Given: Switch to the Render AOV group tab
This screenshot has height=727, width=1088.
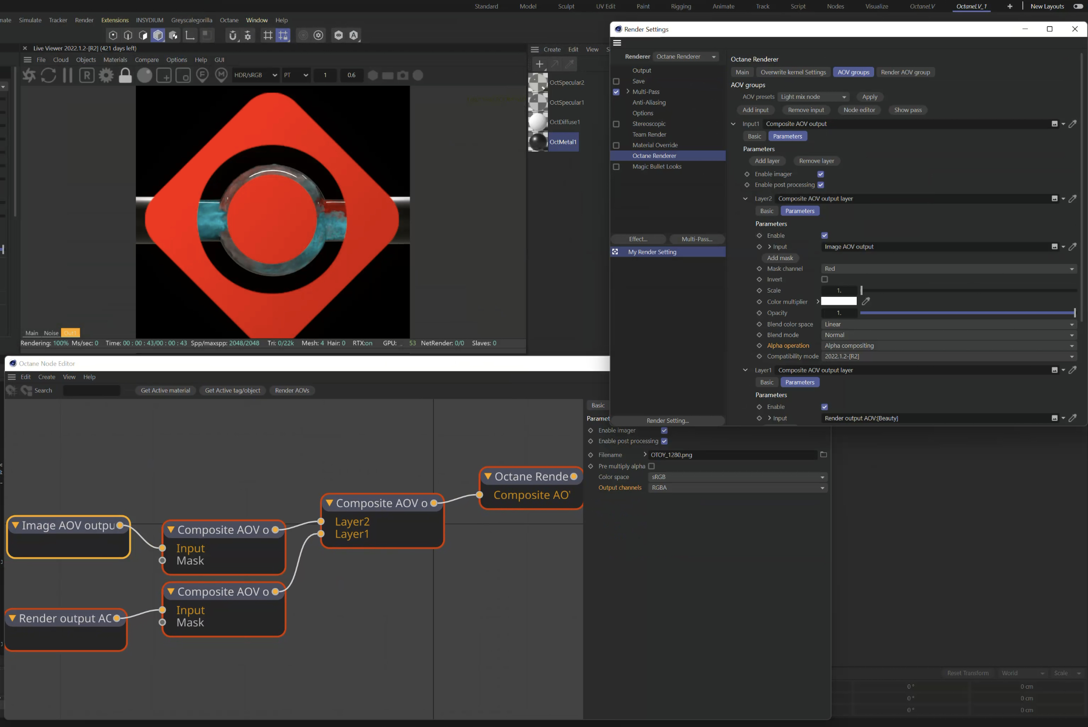Looking at the screenshot, I should click(905, 72).
